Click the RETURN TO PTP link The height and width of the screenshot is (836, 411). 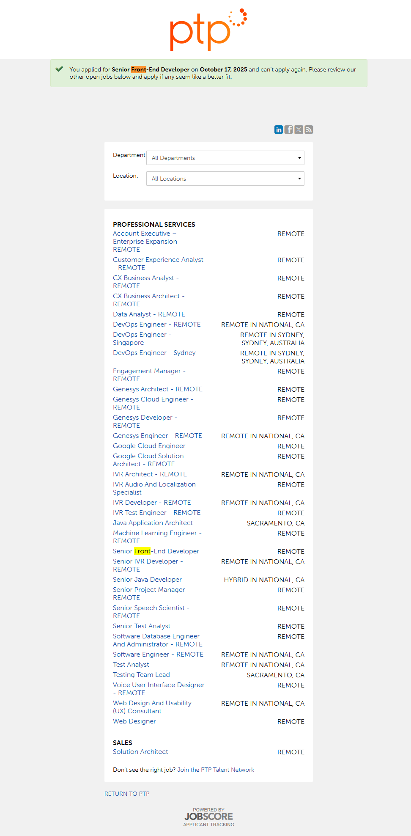click(x=127, y=794)
